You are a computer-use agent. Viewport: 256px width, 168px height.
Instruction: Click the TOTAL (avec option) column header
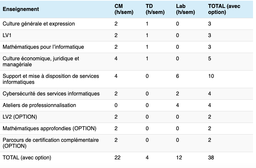click(224, 9)
